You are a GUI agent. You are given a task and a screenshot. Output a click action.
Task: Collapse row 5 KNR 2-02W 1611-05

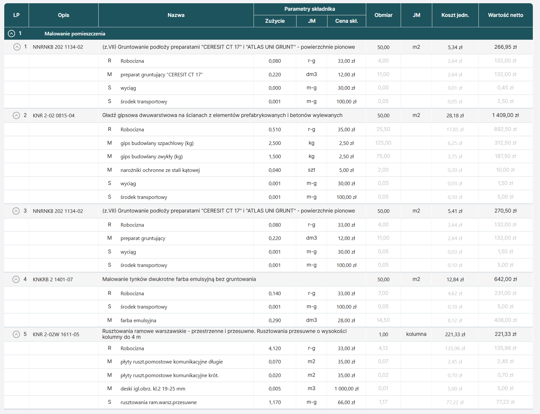click(16, 334)
